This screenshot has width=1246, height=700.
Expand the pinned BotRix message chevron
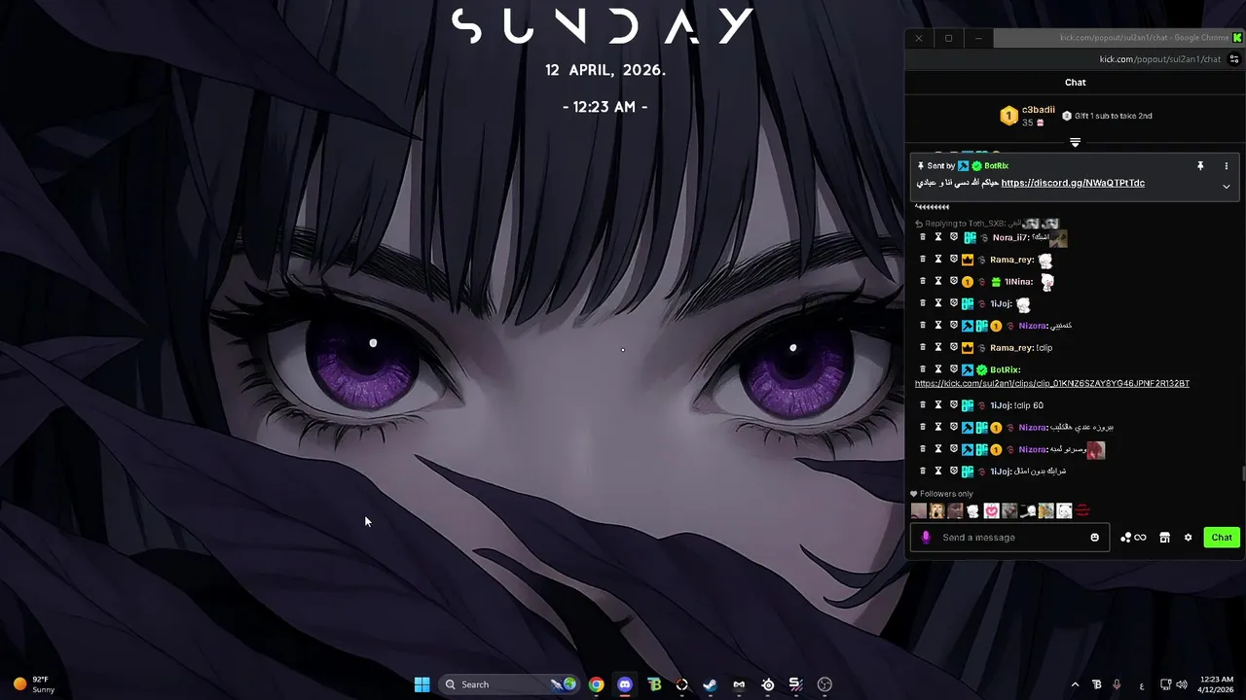[x=1226, y=187]
